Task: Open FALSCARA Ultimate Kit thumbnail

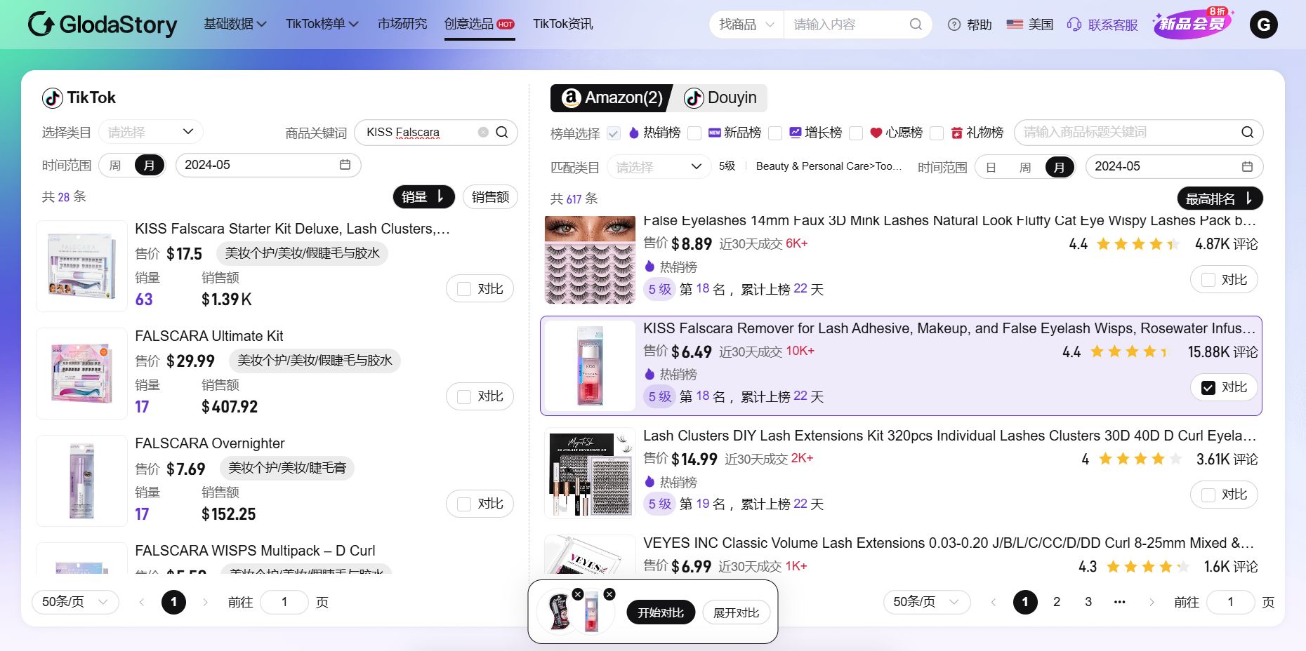Action: (81, 374)
